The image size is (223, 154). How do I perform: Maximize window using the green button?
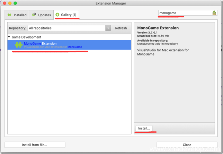(x=17, y=3)
